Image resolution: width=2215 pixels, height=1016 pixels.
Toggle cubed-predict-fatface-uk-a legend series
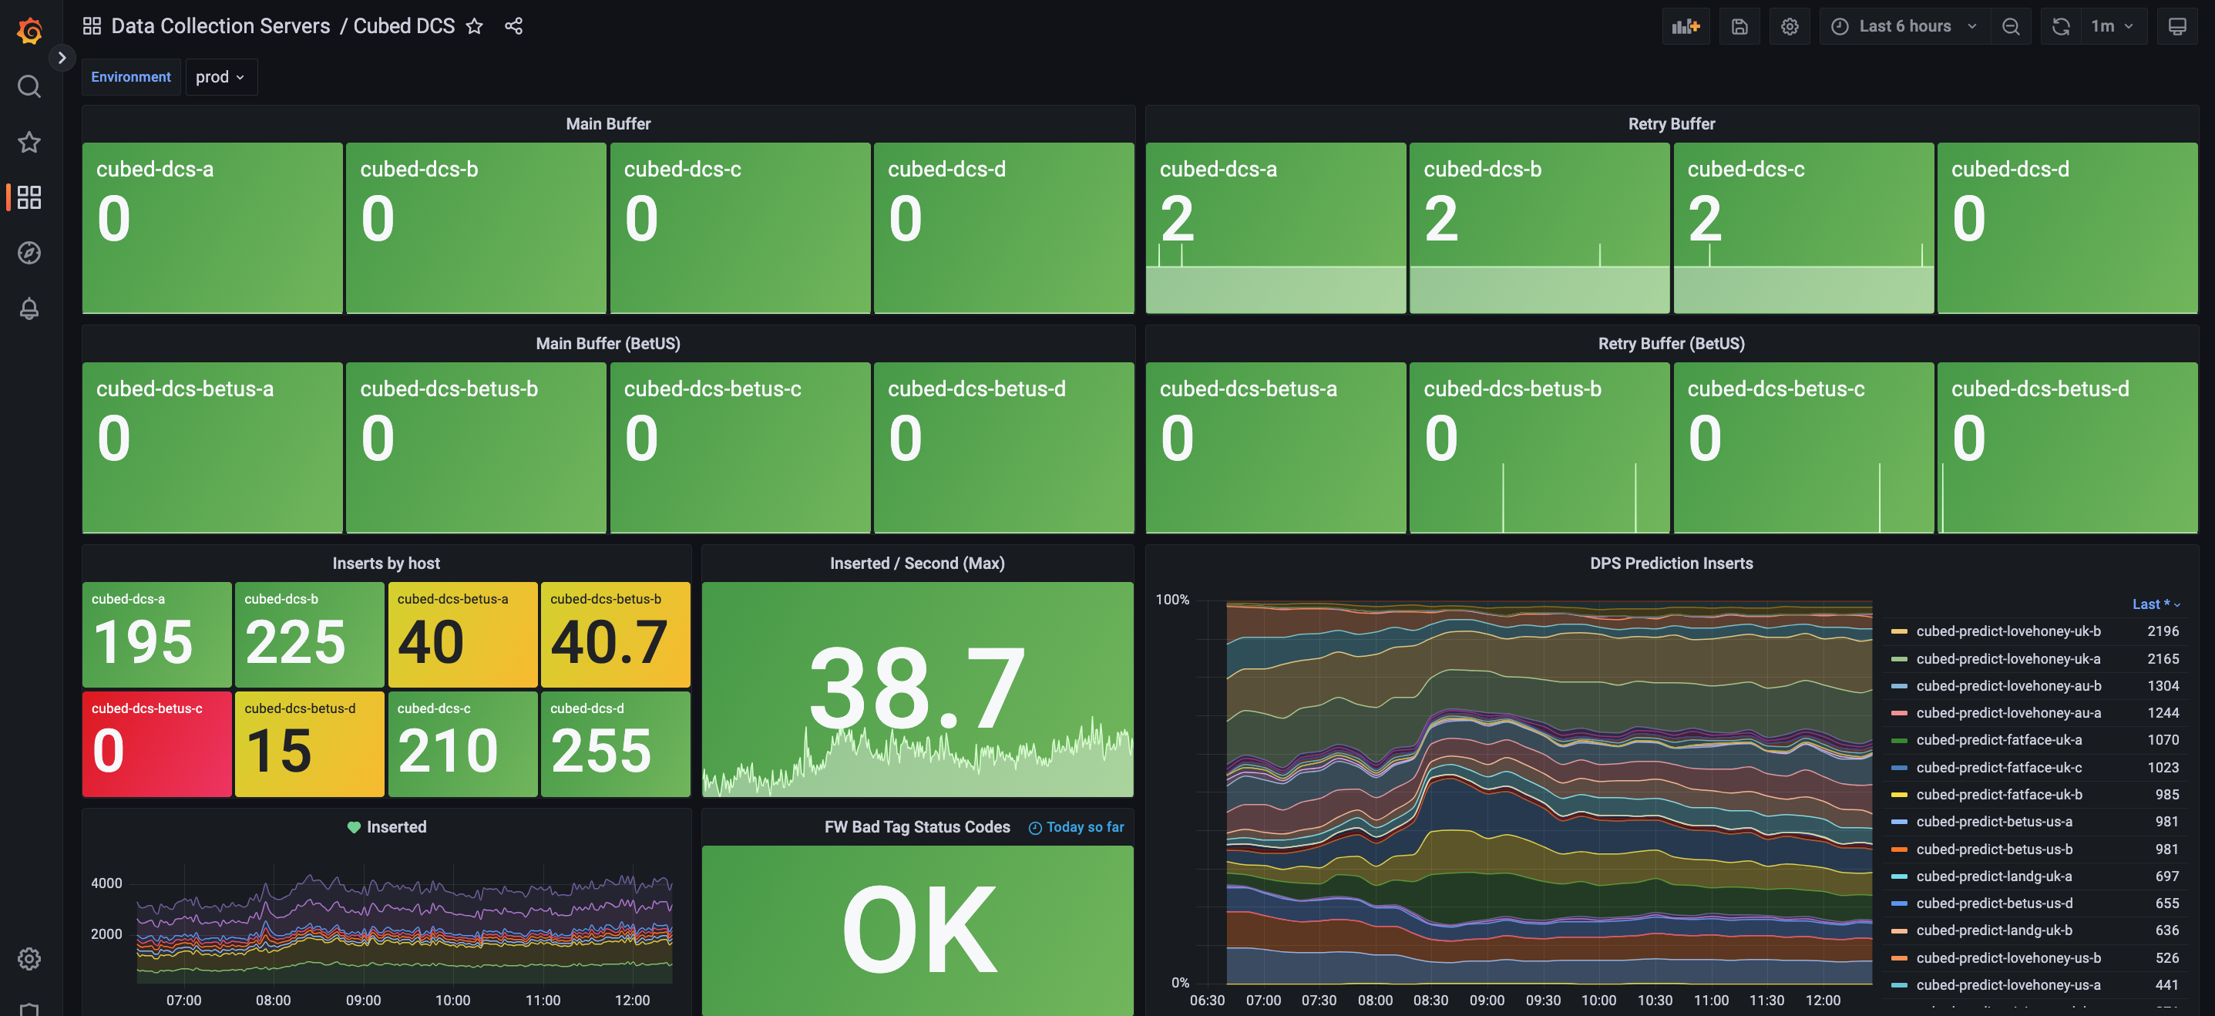point(1998,739)
